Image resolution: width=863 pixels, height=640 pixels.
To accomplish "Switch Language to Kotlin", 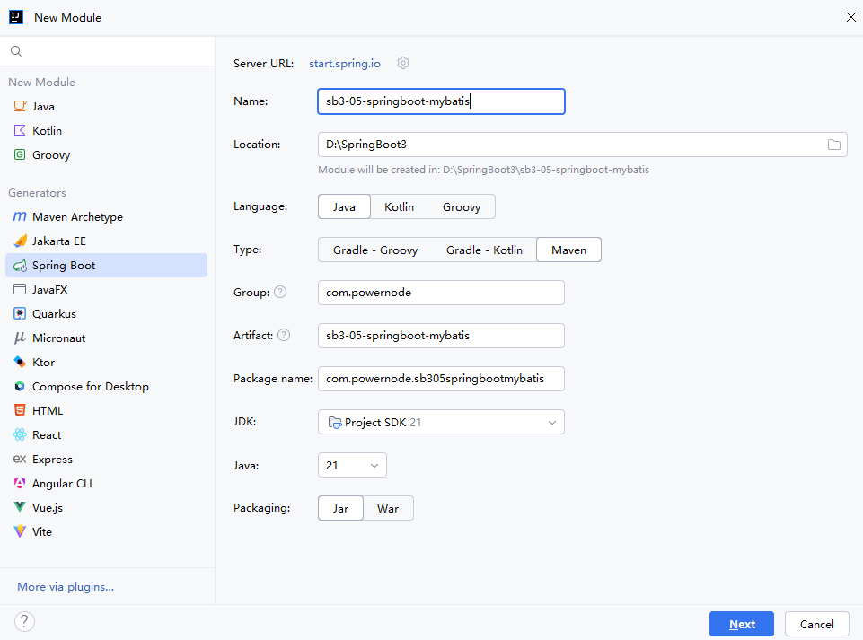I will 399,207.
